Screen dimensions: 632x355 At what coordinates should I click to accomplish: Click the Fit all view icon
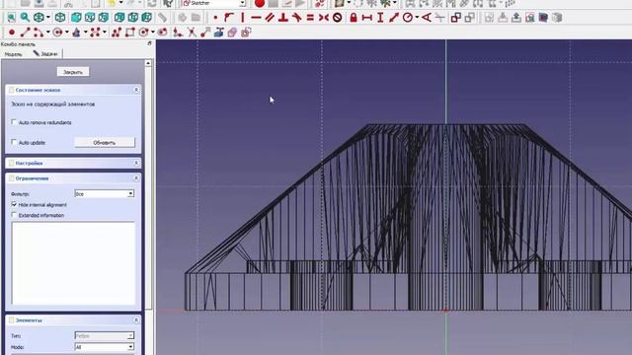pyautogui.click(x=11, y=18)
